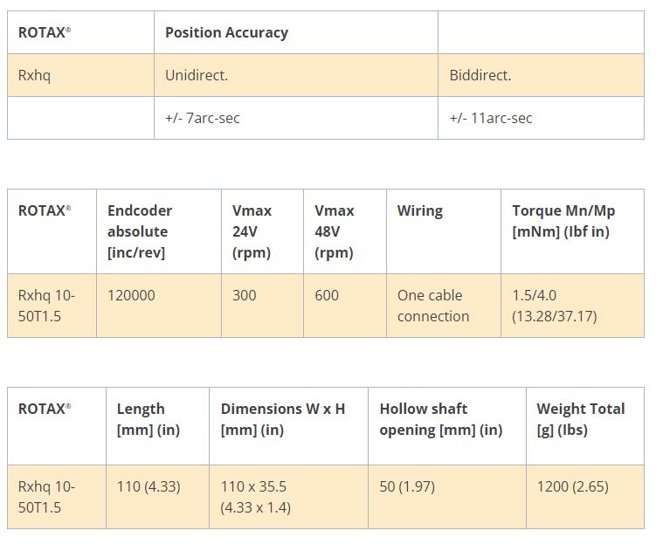Click the Wiring column header
Viewport: 656px width, 551px height.
point(420,210)
